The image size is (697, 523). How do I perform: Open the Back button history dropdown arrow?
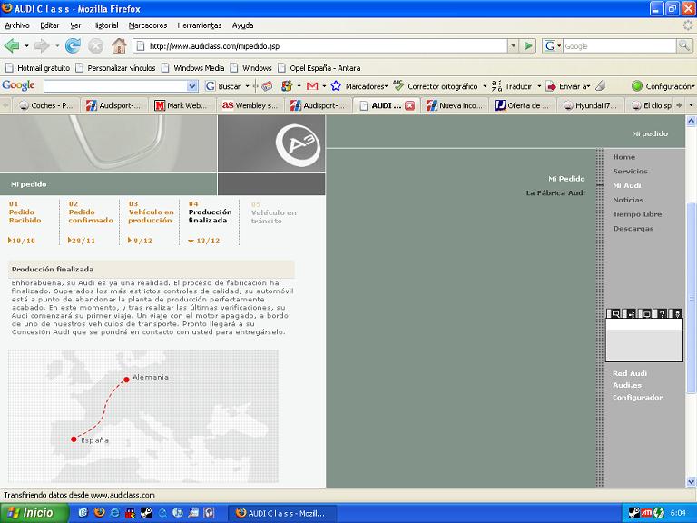tap(26, 45)
